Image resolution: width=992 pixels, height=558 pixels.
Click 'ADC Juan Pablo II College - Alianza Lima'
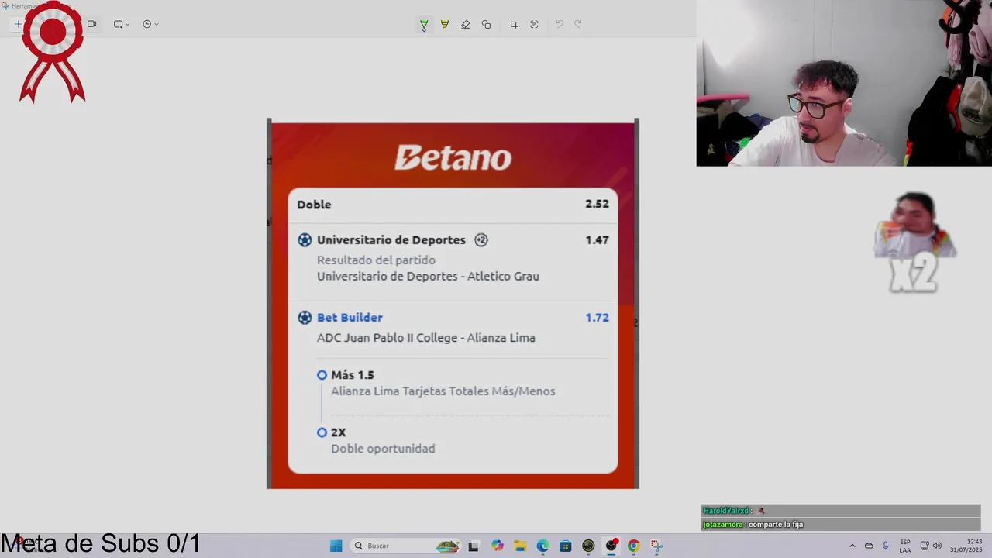(426, 338)
